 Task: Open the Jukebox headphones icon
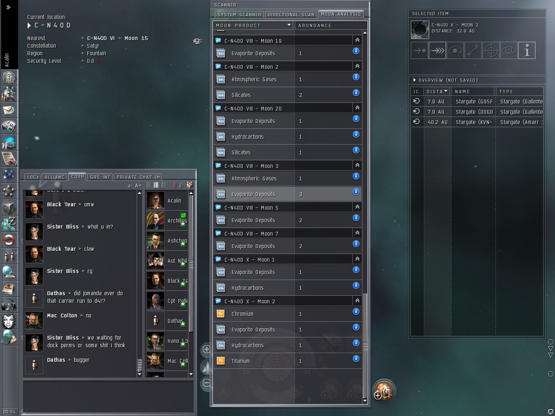tap(9, 305)
